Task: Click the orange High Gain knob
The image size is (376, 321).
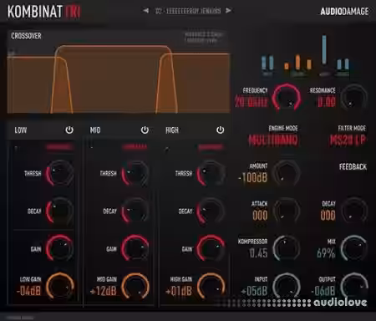Action: click(x=211, y=287)
